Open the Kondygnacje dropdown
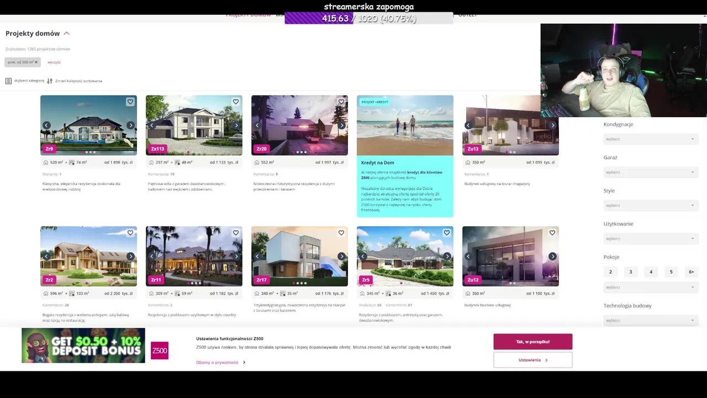 pos(650,139)
